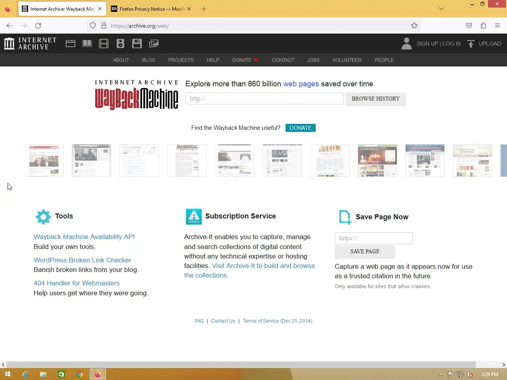Open the ABOUT menu item
507x380 pixels.
point(121,60)
